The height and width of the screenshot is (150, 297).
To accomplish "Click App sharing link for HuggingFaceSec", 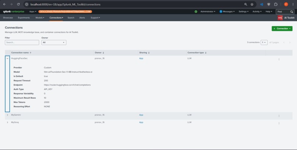I will tap(141, 58).
